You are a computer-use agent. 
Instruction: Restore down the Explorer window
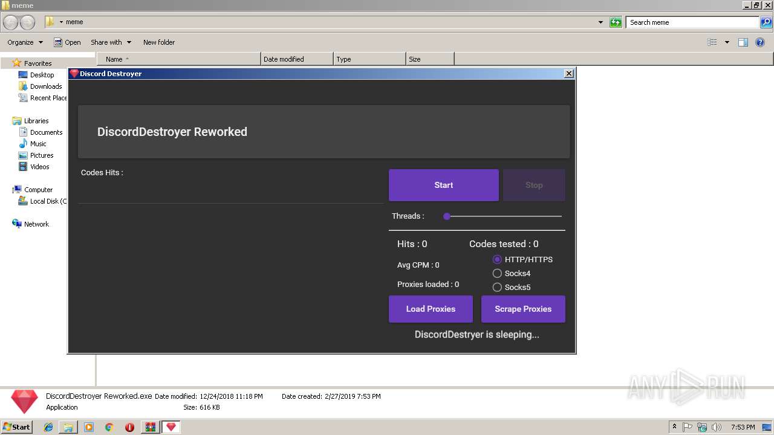tap(756, 5)
